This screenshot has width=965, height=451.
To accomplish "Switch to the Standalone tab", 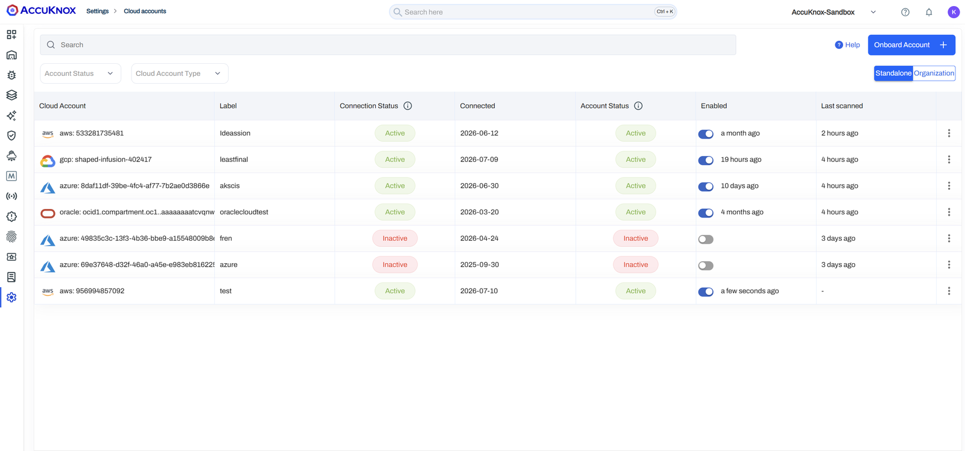I will point(893,73).
